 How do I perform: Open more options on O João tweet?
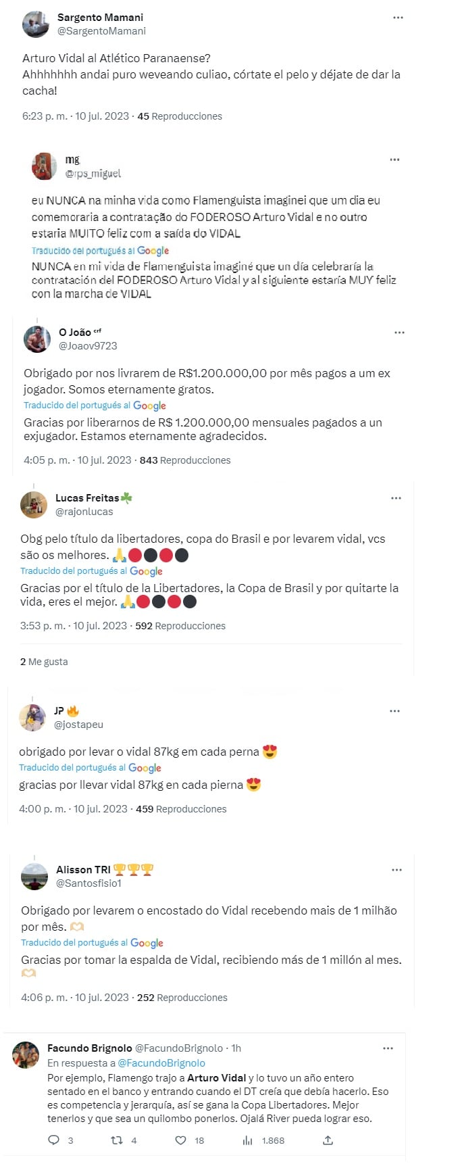click(399, 333)
